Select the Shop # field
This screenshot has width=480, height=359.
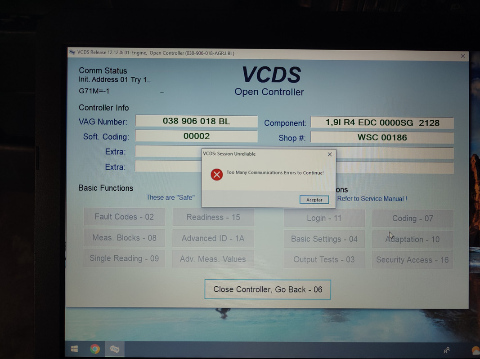coord(382,137)
